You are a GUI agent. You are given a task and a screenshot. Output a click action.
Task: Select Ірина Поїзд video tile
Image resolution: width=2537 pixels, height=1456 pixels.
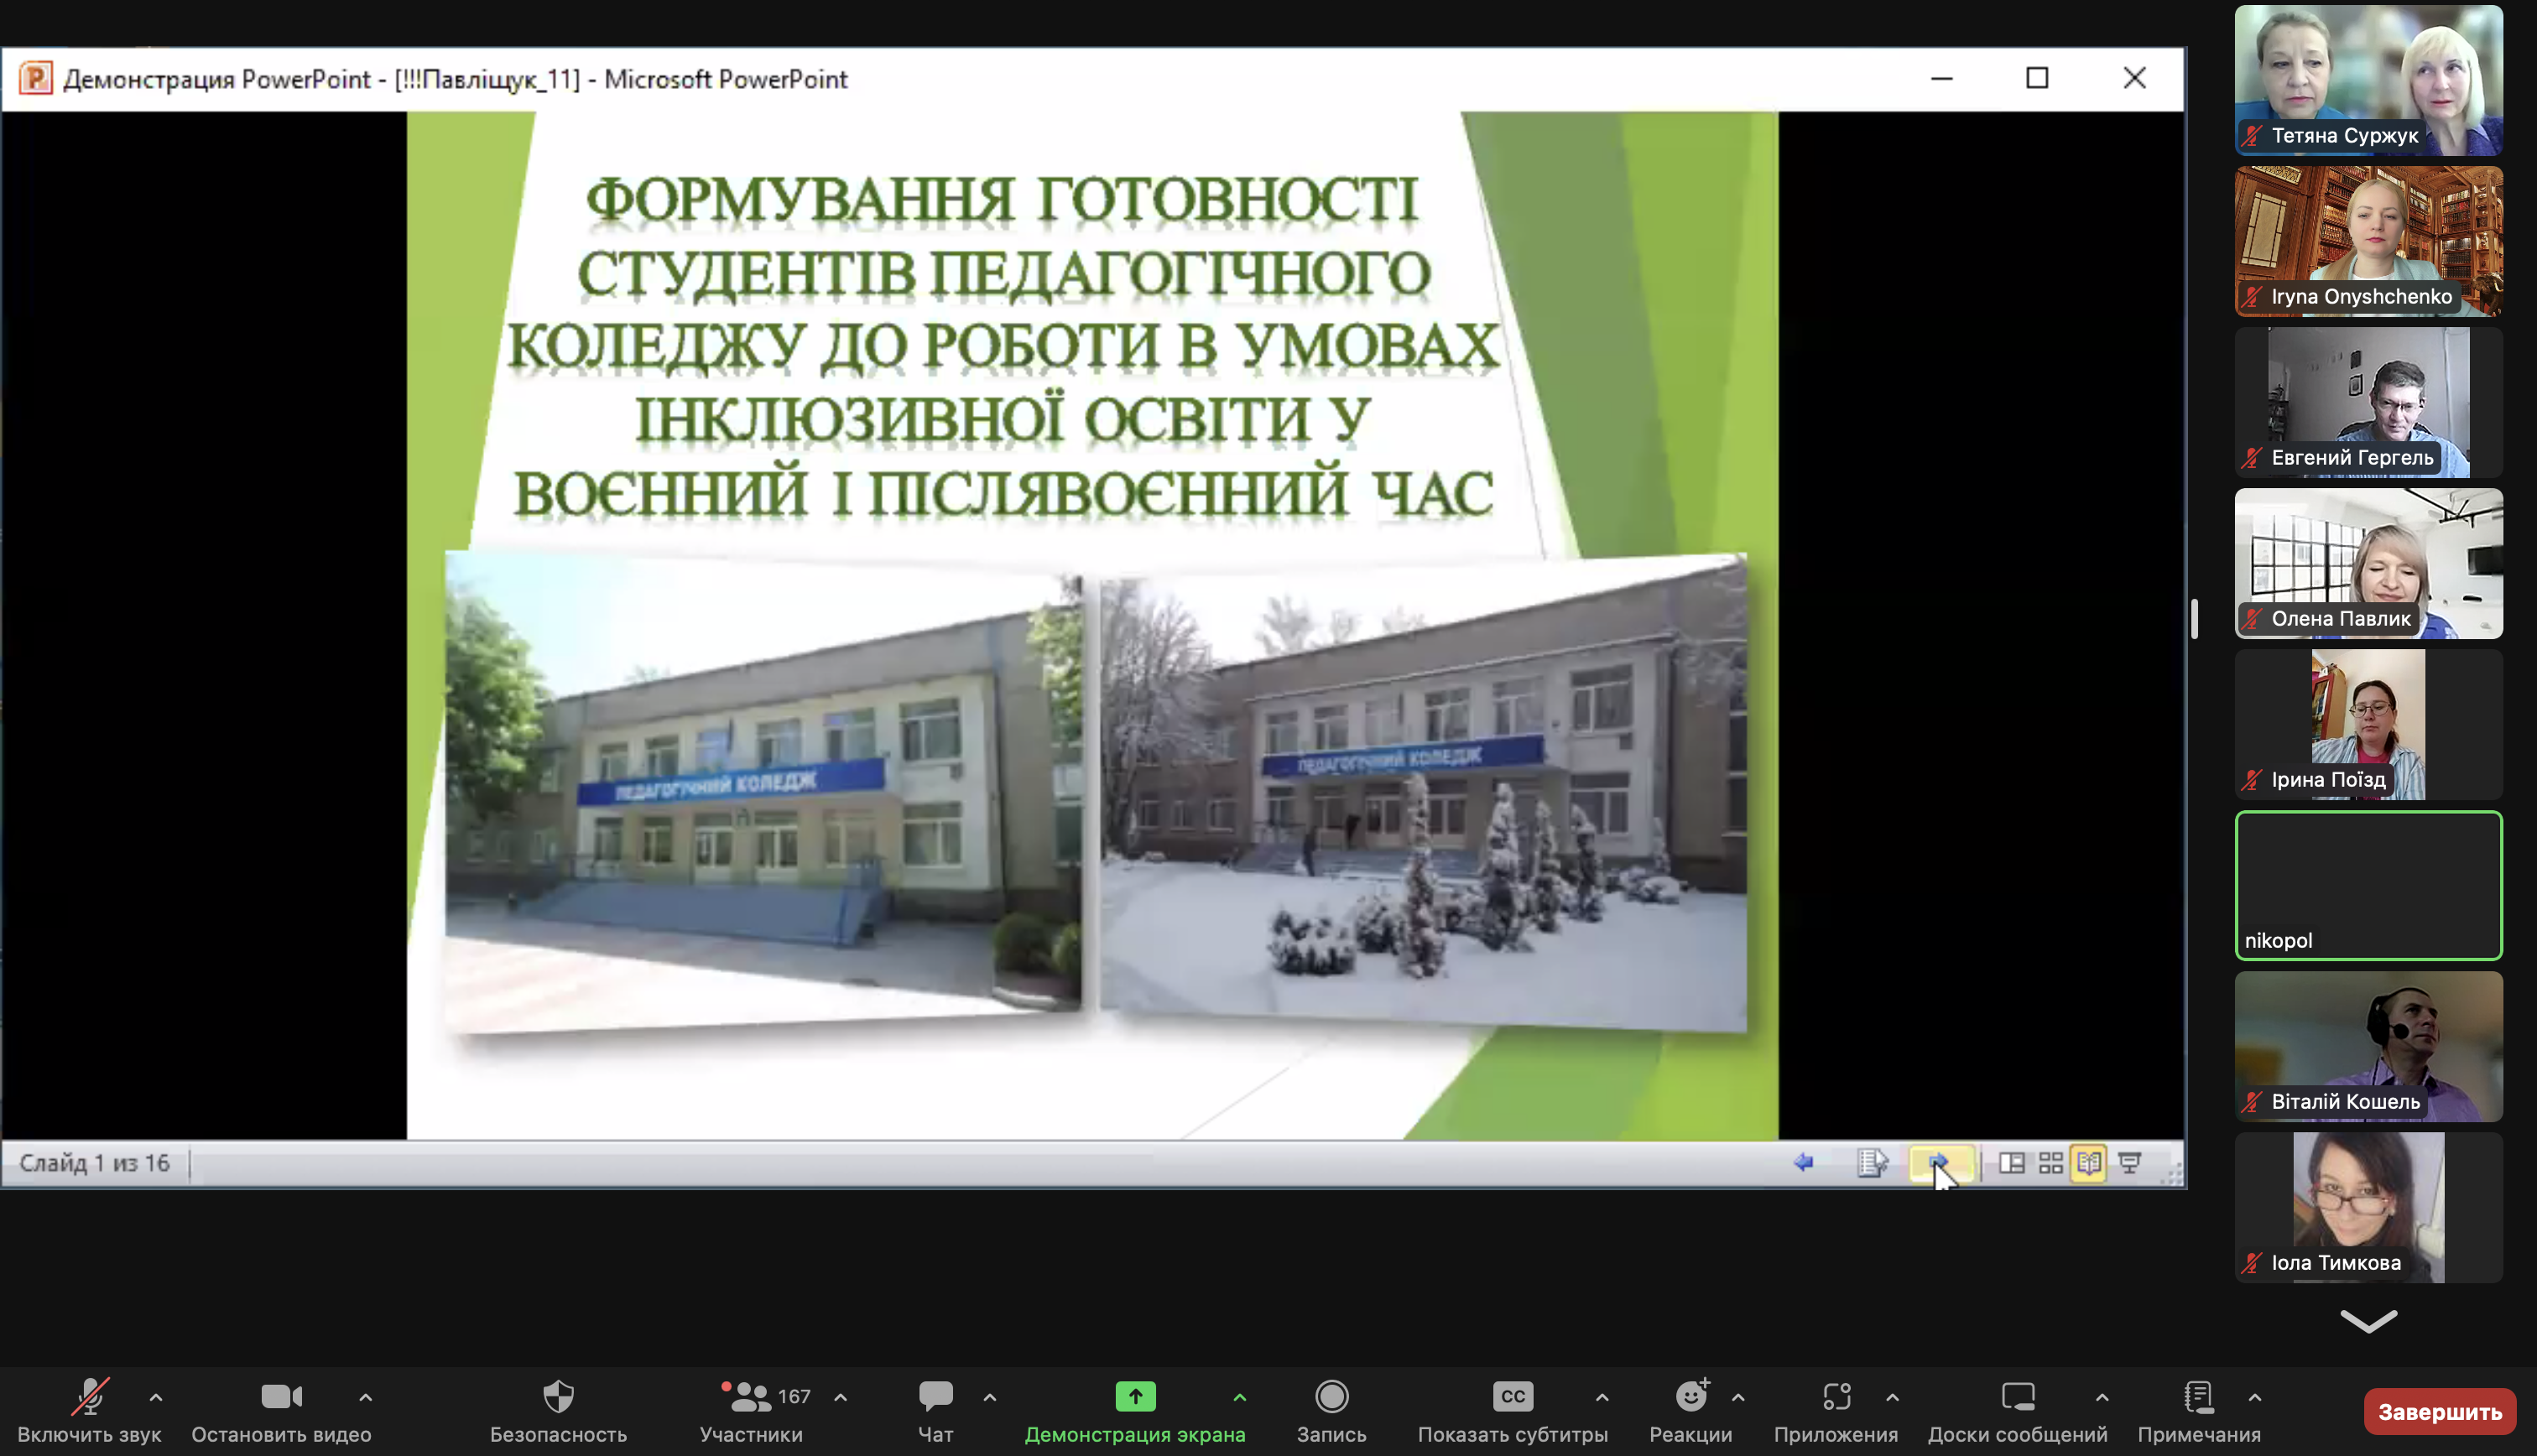(x=2369, y=724)
